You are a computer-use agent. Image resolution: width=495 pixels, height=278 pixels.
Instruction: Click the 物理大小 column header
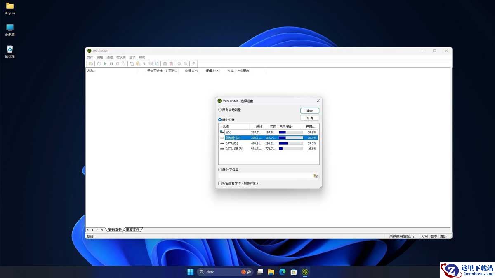point(191,71)
